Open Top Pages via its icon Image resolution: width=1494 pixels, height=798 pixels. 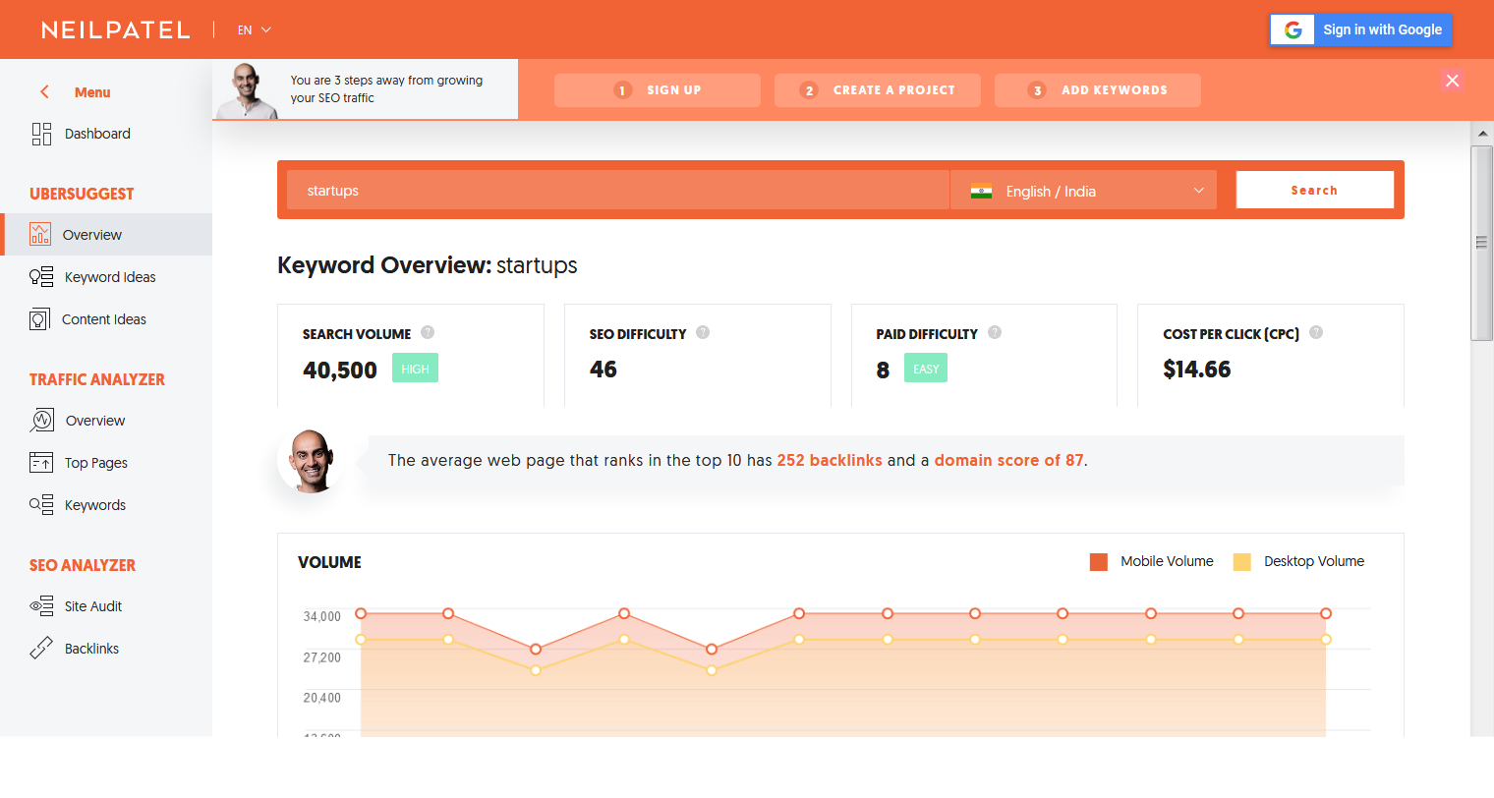pos(41,463)
